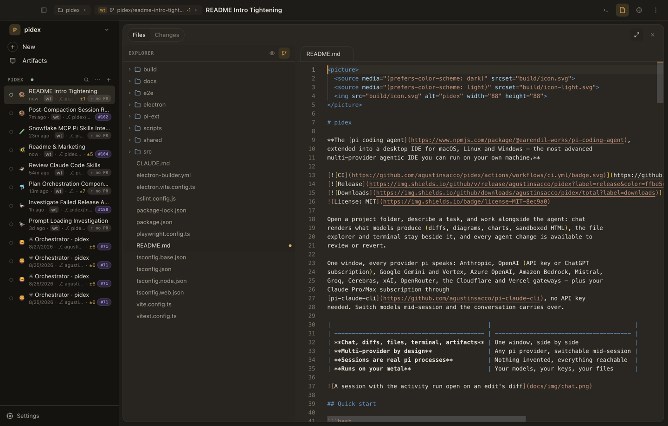Open pull request badge #158
The image size is (668, 426).
(103, 210)
